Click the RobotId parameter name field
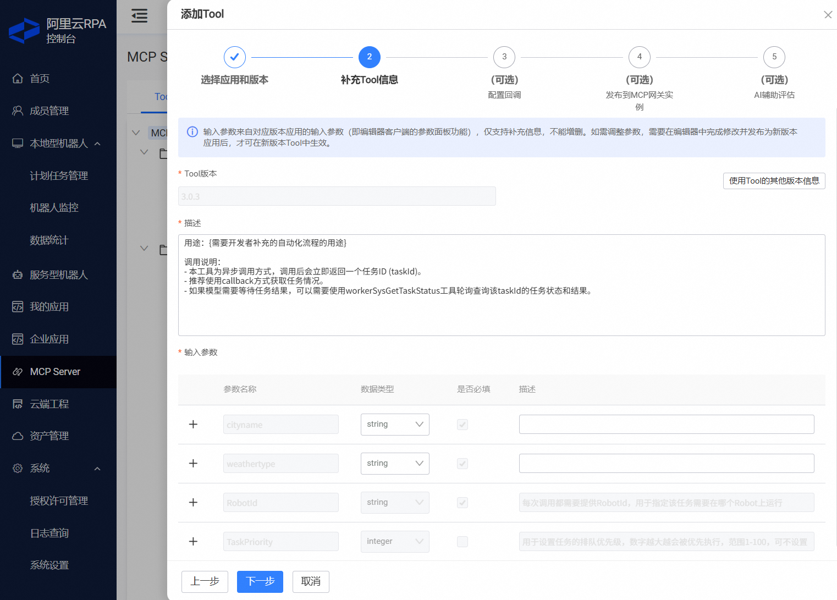837x600 pixels. pos(281,503)
